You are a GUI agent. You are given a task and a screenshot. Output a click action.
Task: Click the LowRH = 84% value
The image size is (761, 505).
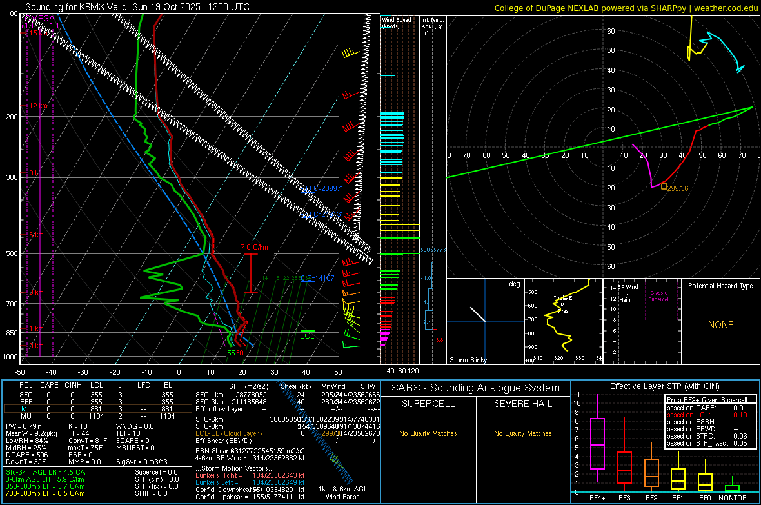coord(27,441)
